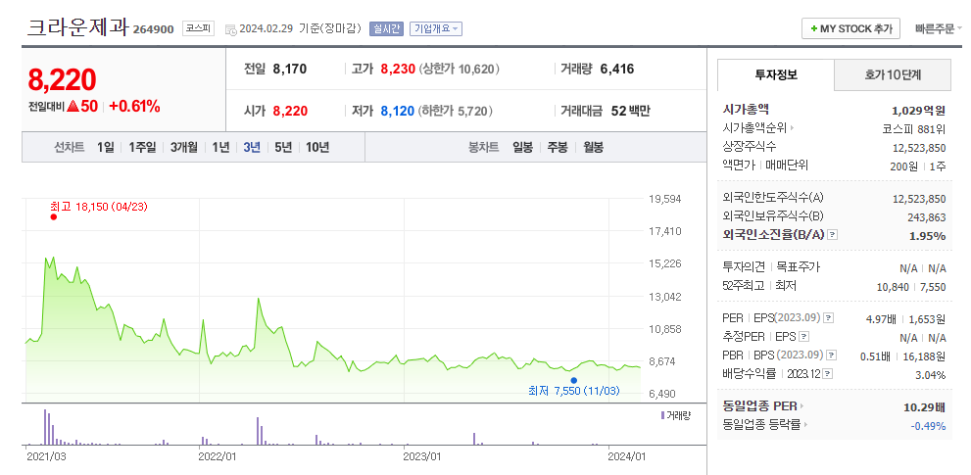The image size is (971, 475).
Task: Click the tallest volume bar near 2021/03
Action: [x=45, y=427]
